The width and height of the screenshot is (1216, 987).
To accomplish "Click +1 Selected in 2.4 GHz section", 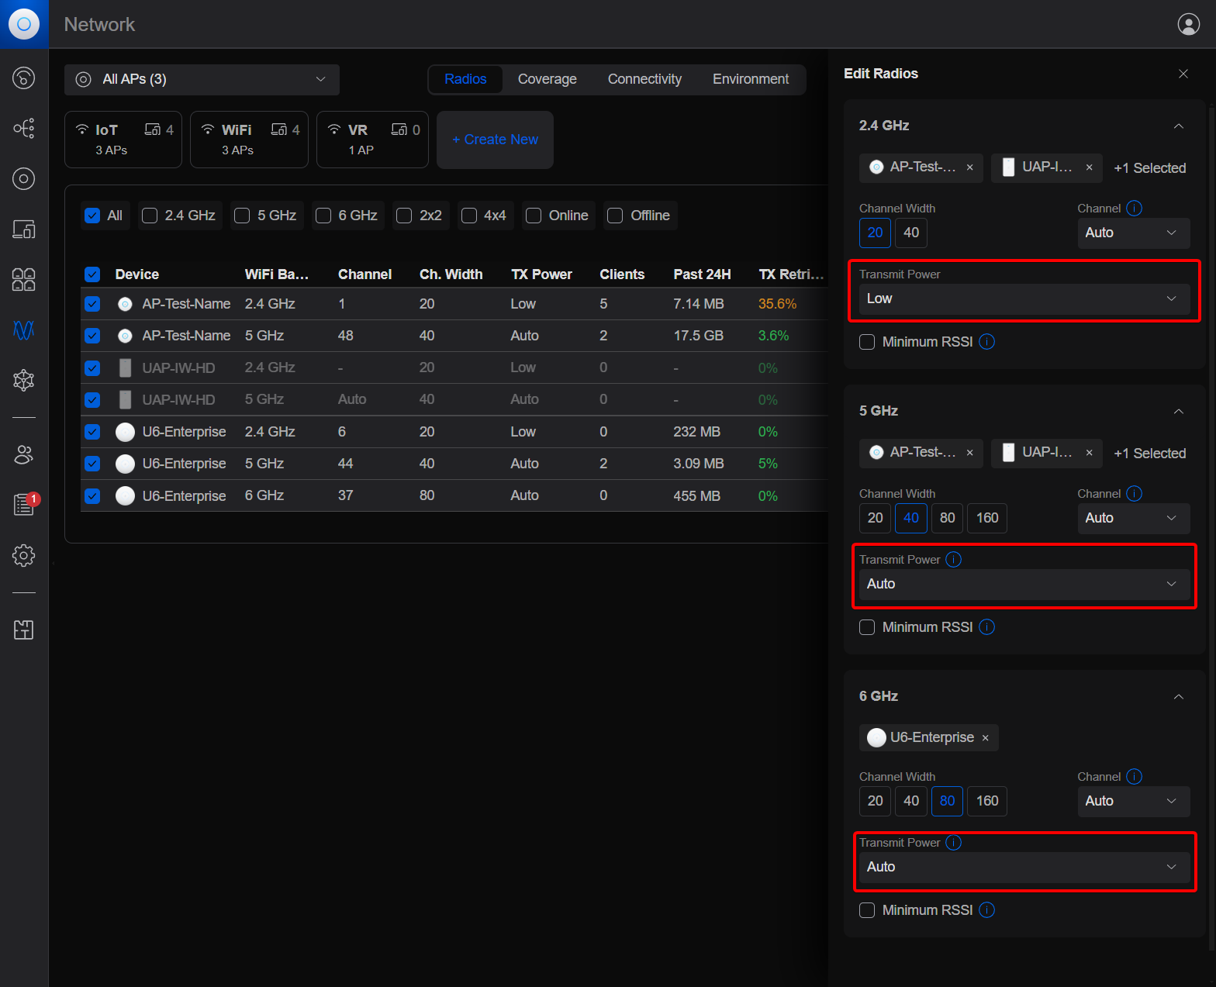I will [1150, 168].
